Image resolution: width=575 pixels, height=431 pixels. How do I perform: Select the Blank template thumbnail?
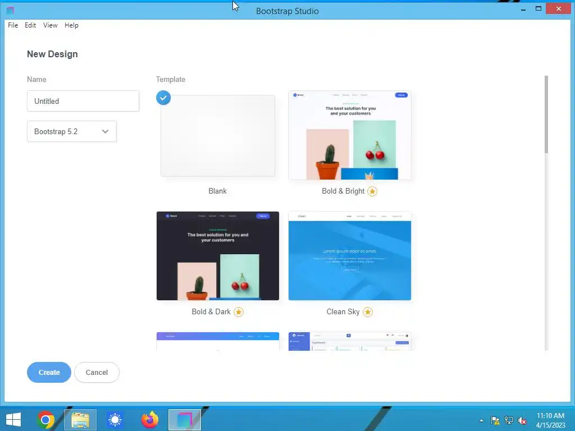(x=218, y=136)
